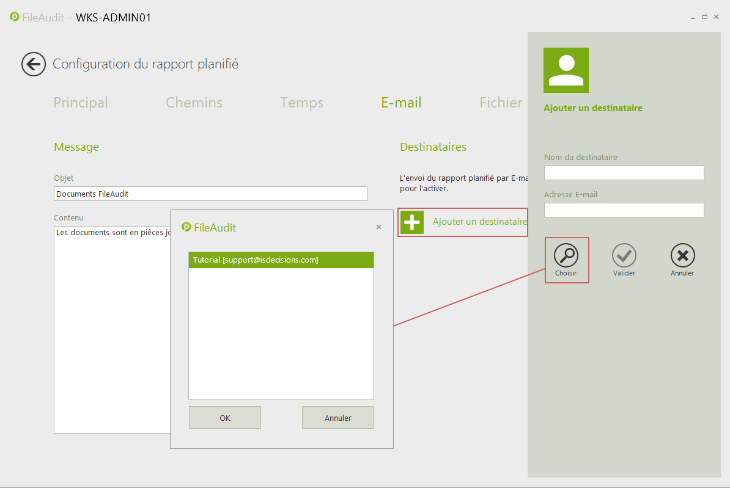Click the Objet field with Documents FileAudit
Image resolution: width=730 pixels, height=488 pixels.
210,194
